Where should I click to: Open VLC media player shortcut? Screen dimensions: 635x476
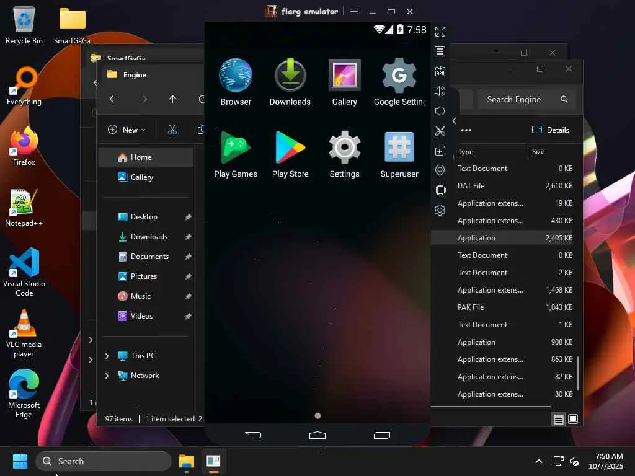(x=24, y=333)
